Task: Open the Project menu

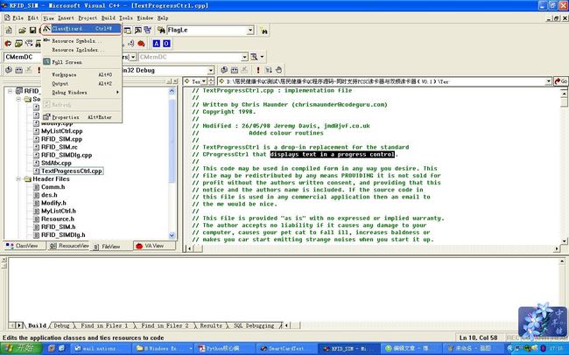Action: [88, 17]
